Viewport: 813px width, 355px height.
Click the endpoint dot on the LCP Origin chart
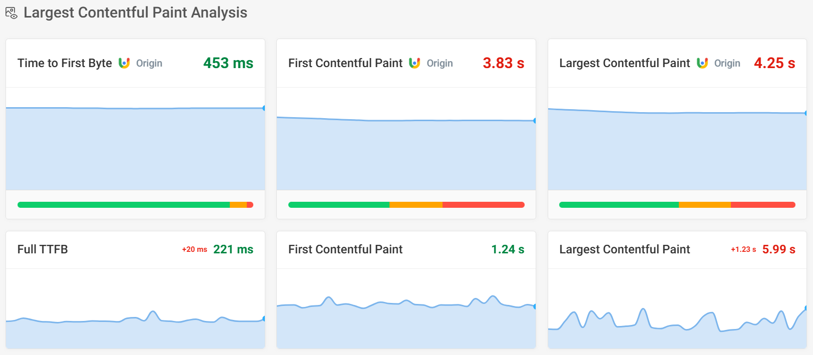[x=805, y=114]
